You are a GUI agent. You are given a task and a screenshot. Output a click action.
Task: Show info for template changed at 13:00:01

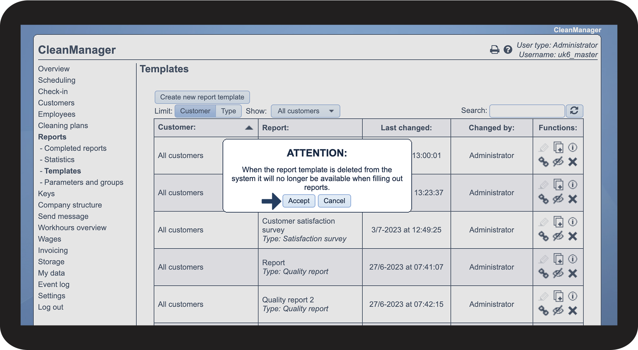573,147
